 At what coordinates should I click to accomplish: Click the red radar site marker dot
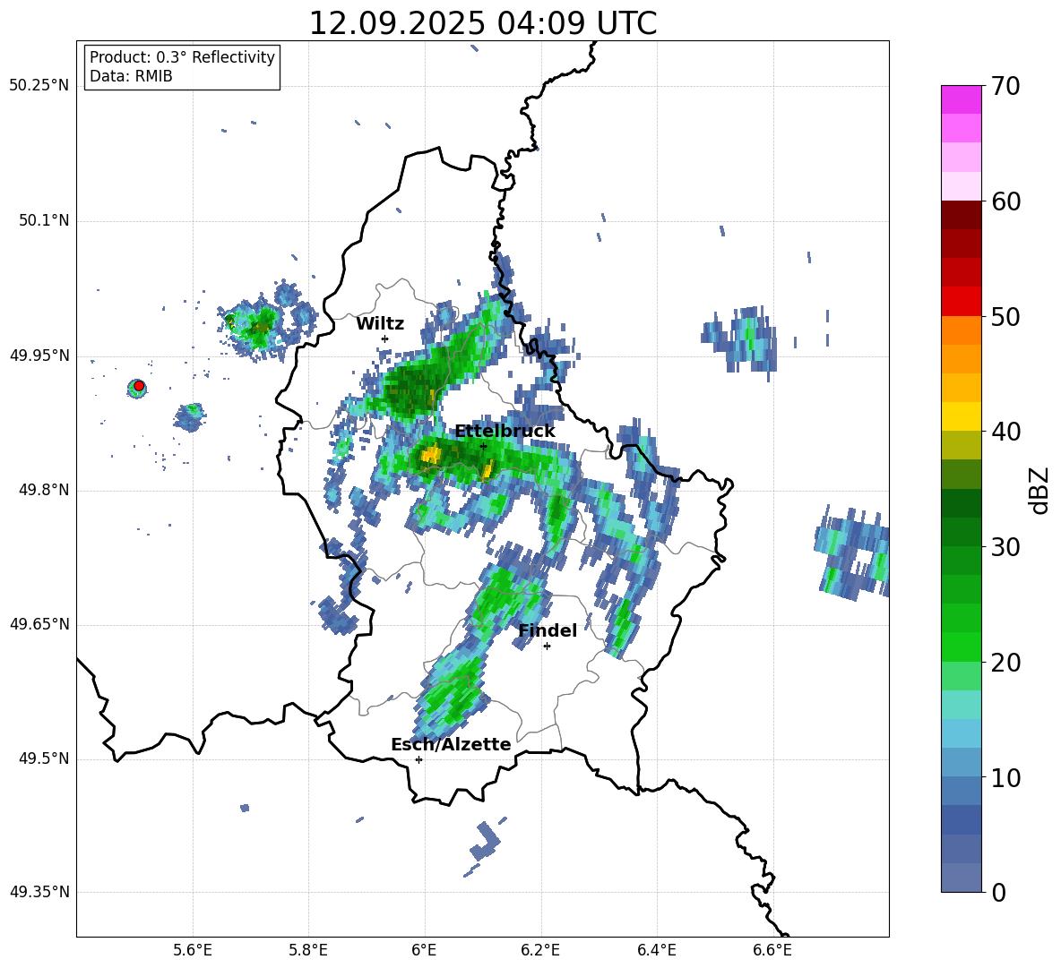coord(138,386)
